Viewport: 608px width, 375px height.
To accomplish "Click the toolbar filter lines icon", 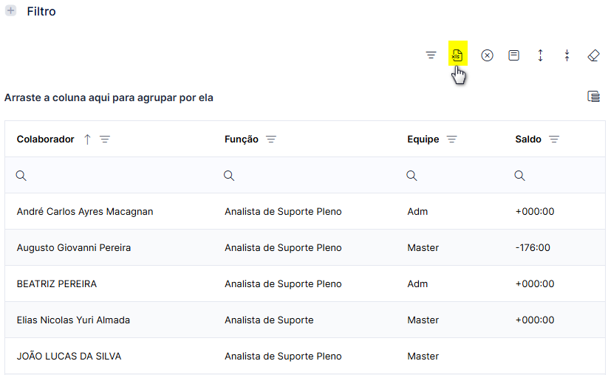I will (x=431, y=55).
